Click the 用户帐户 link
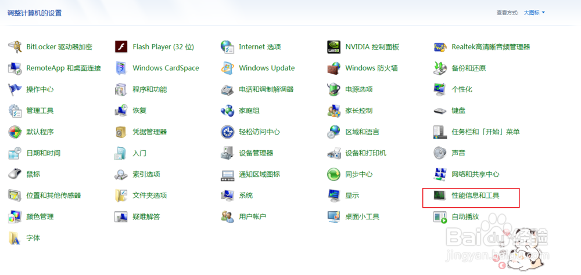 point(253,216)
